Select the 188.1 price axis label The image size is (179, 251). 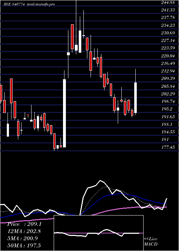pyautogui.click(x=167, y=124)
